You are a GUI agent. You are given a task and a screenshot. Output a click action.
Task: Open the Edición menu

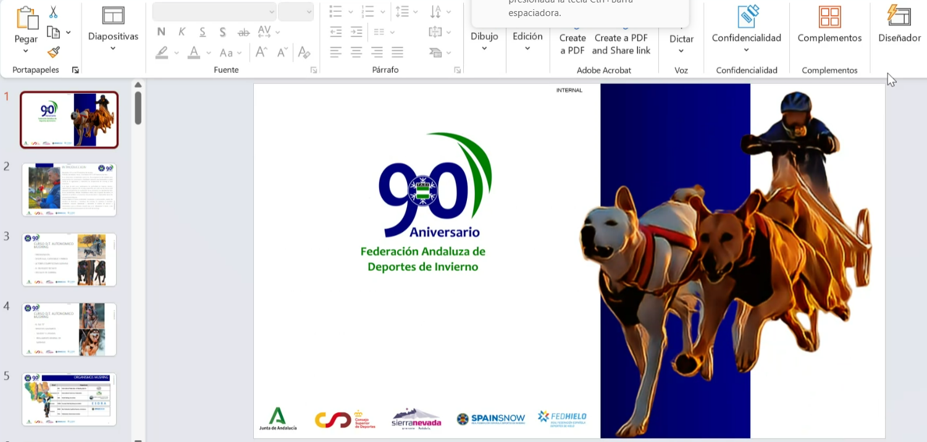click(527, 41)
